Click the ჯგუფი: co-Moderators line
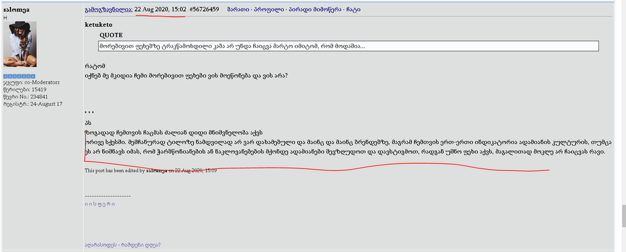The height and width of the screenshot is (252, 626). 32,82
